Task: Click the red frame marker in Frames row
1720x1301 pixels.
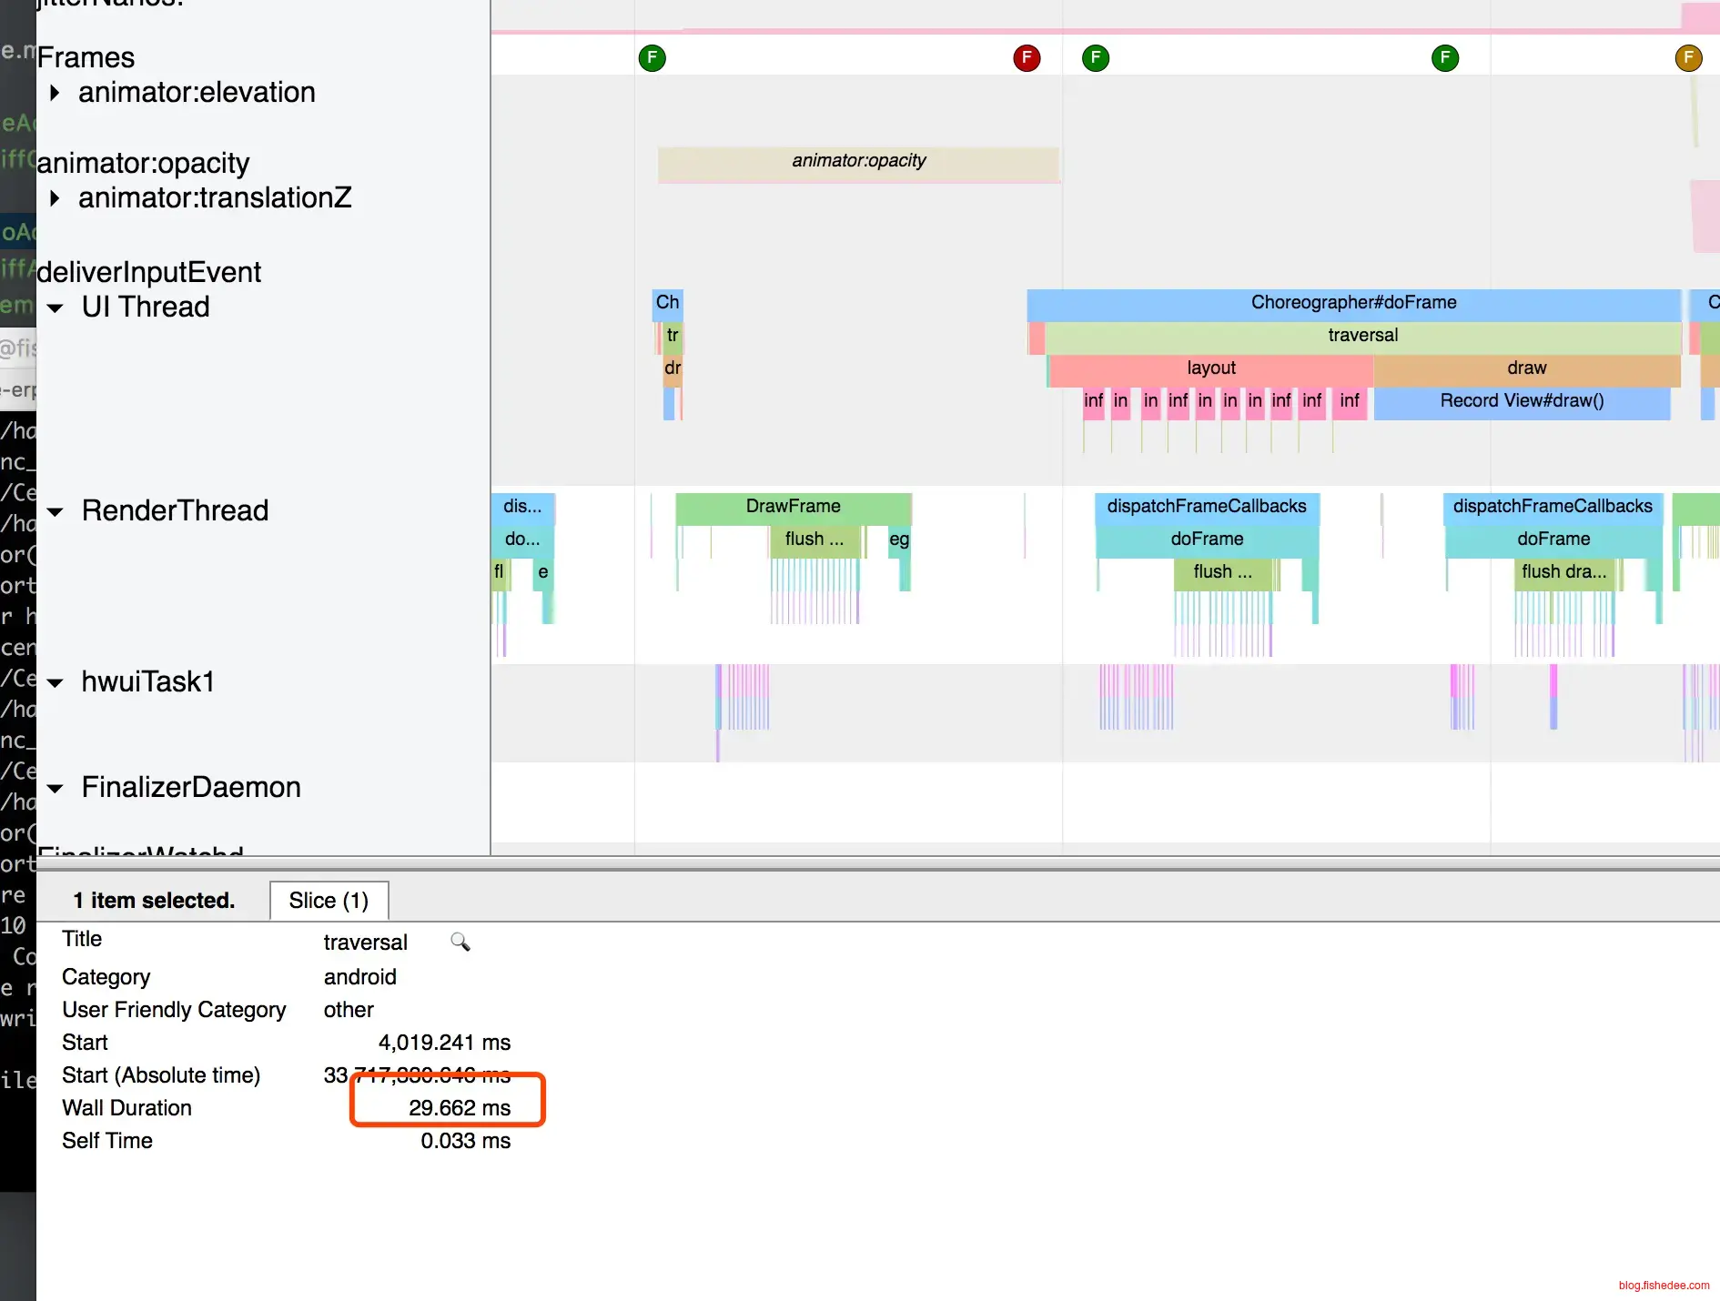Action: (1027, 58)
